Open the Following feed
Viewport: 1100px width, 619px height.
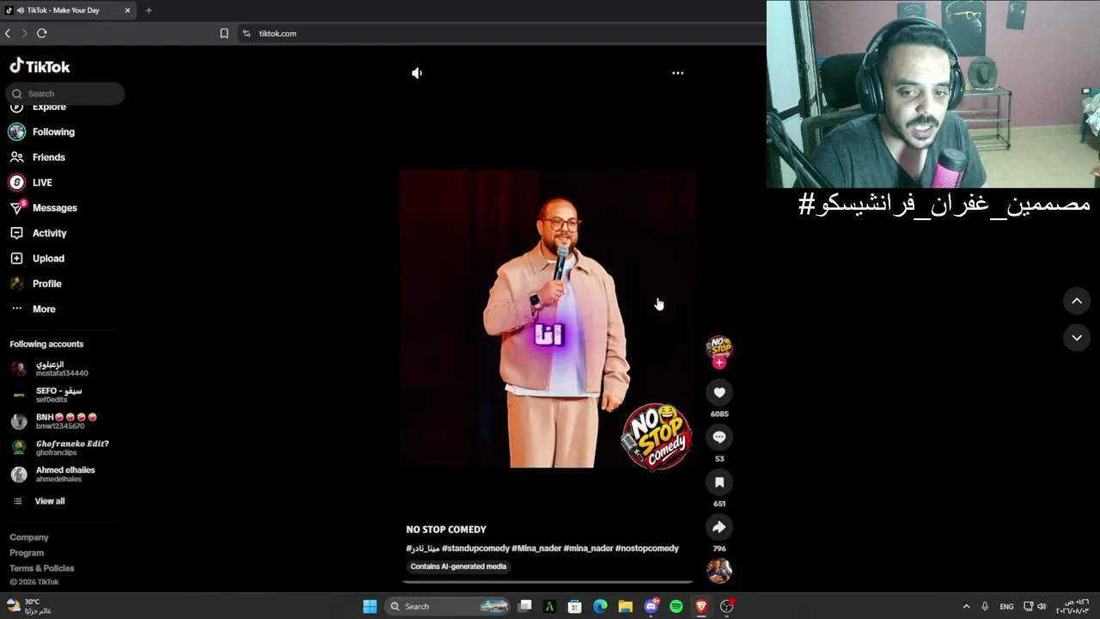coord(53,132)
